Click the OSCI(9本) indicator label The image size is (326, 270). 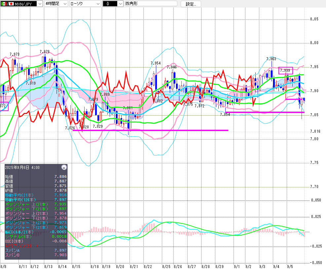pos(14,241)
